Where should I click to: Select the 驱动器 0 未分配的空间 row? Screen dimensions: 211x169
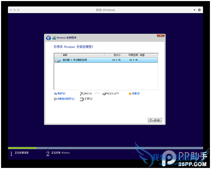[106, 60]
